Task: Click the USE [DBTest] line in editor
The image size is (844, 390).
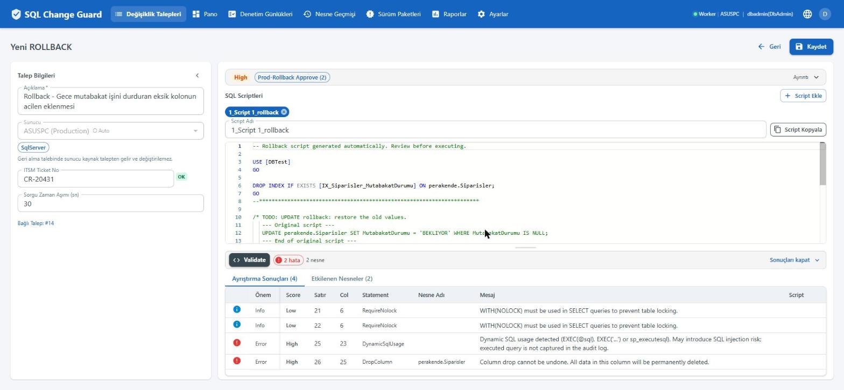Action: [271, 162]
